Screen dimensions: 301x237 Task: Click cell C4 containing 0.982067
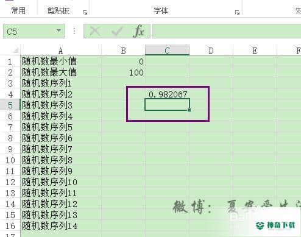pos(168,94)
